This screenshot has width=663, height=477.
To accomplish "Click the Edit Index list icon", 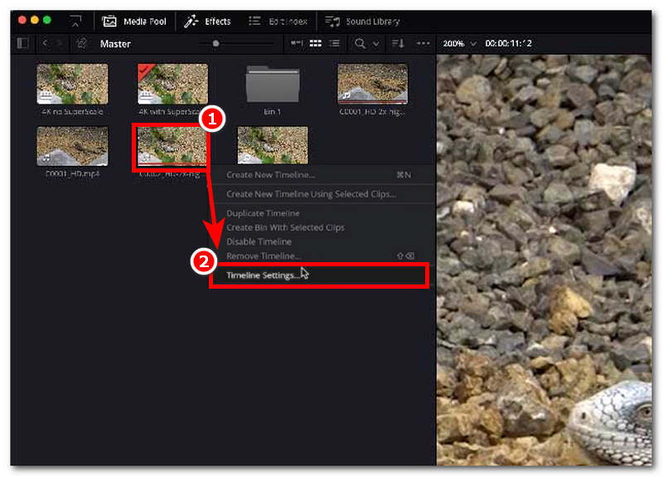I will pyautogui.click(x=254, y=21).
